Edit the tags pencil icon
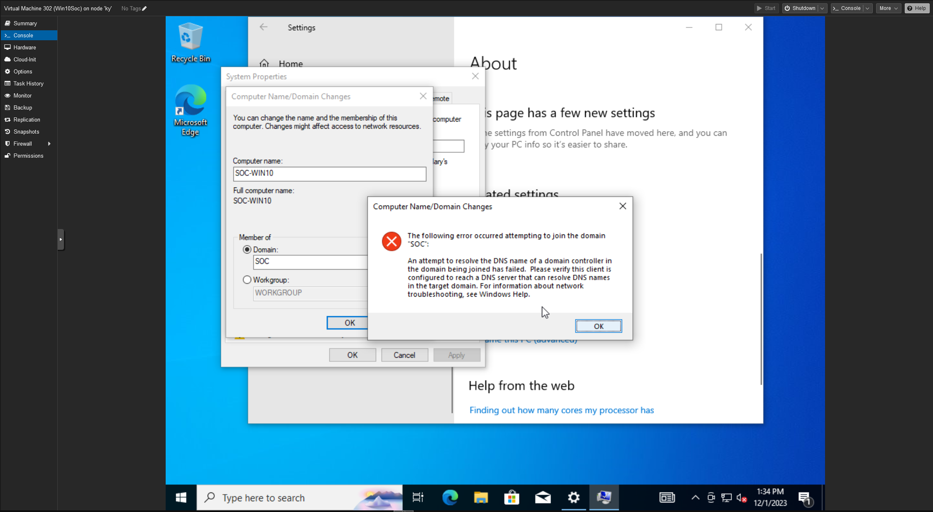Screen dimensions: 933x512 point(144,8)
